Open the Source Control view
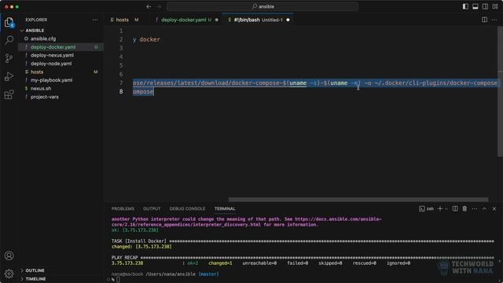Screen dimensions: 503x283 point(9,58)
